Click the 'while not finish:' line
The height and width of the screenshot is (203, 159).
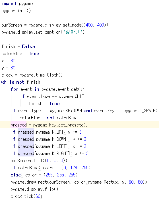22,82
